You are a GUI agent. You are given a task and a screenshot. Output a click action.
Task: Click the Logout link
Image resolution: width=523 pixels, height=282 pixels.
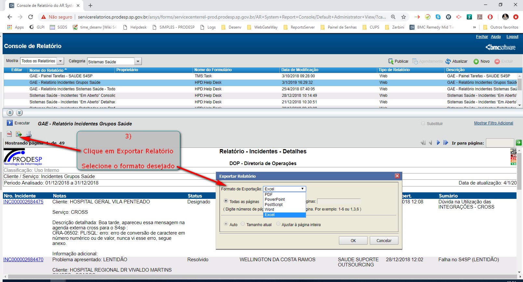click(x=512, y=37)
